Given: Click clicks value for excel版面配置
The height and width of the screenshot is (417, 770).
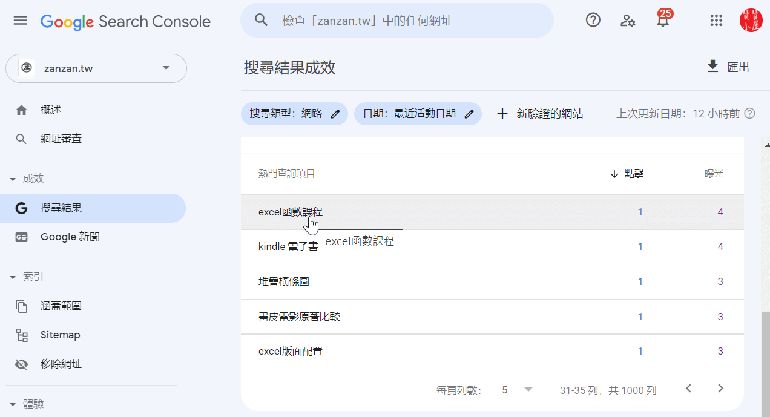Looking at the screenshot, I should [x=640, y=351].
